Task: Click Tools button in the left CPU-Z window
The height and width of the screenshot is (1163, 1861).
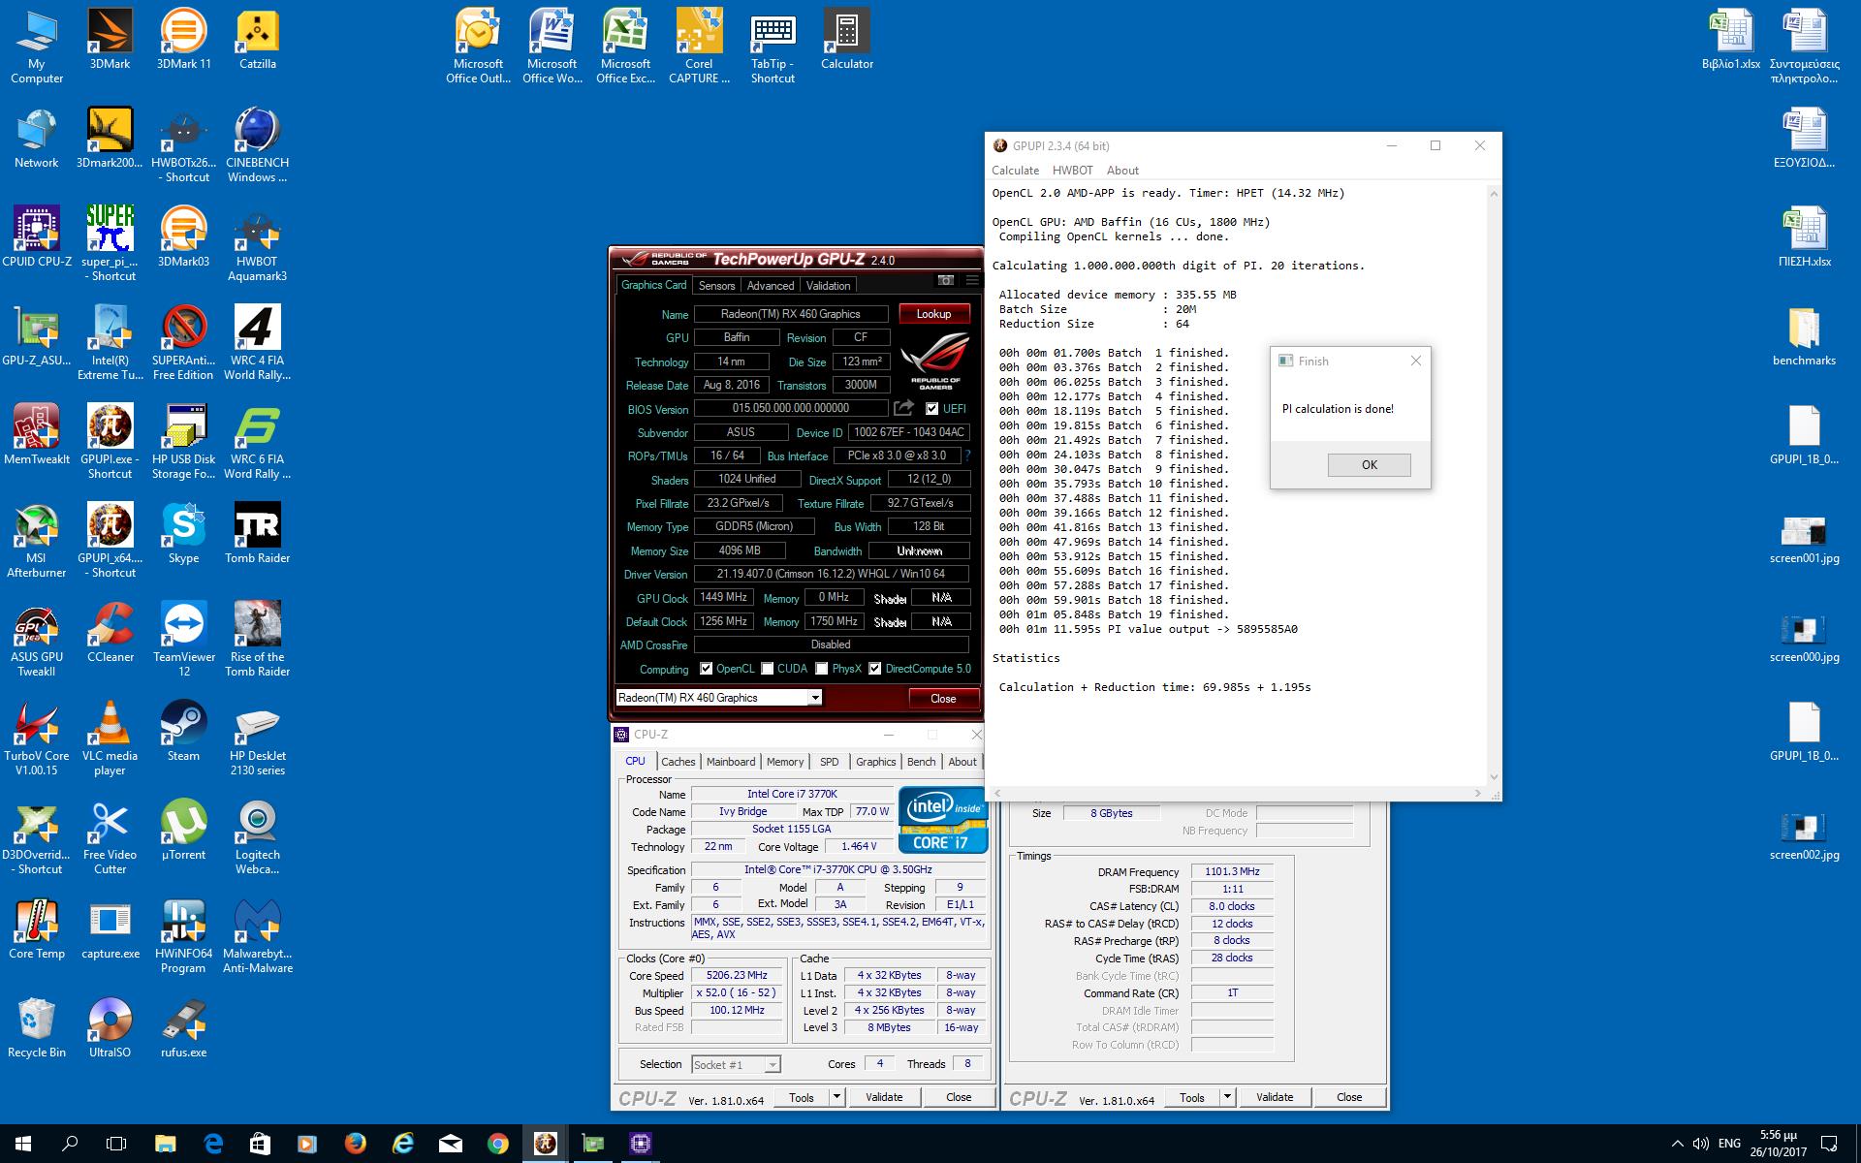Action: tap(802, 1097)
